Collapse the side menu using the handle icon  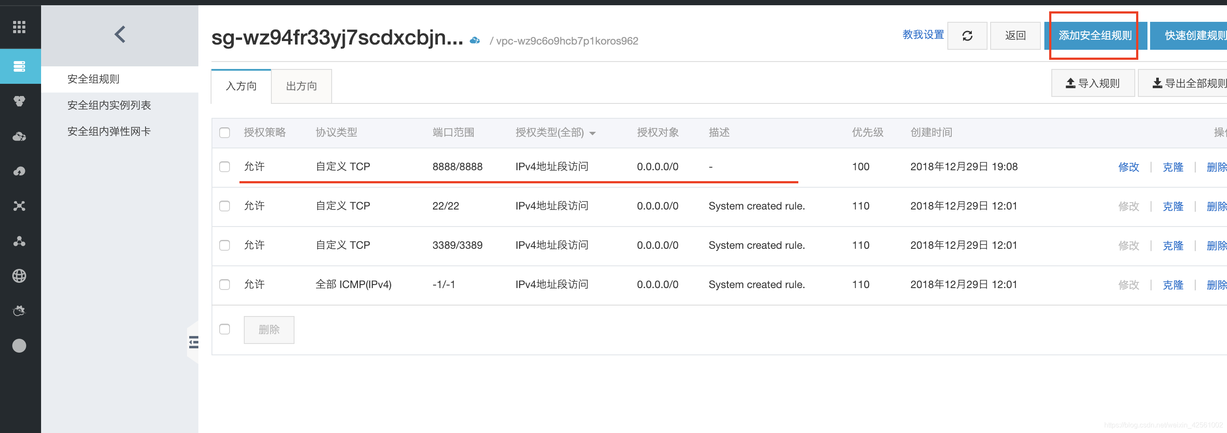(194, 342)
